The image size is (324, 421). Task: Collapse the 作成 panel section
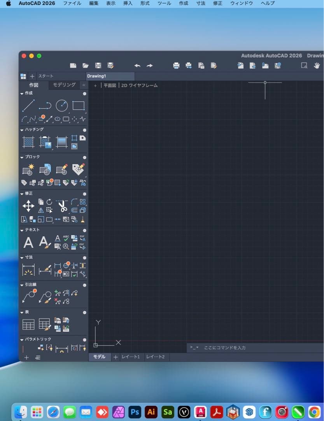coord(22,94)
